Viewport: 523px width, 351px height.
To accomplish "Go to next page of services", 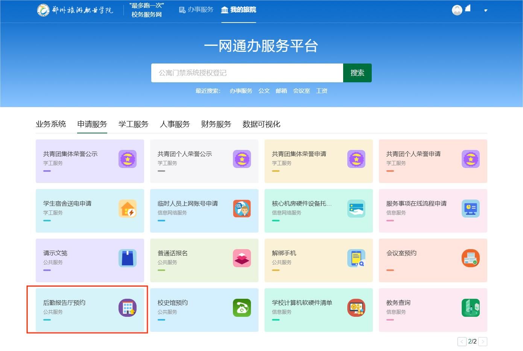I will 483,341.
